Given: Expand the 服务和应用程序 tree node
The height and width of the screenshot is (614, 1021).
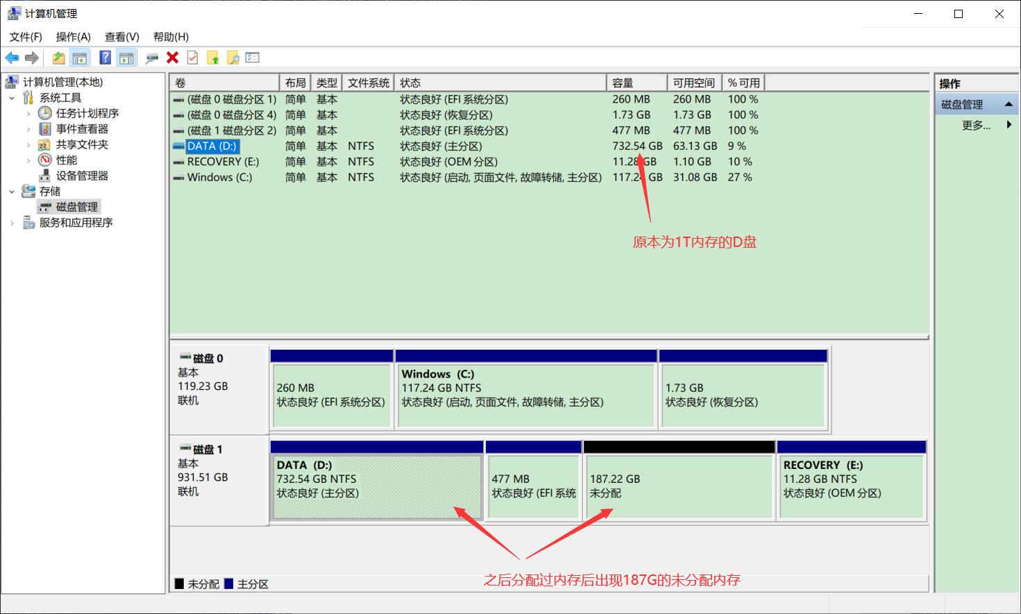Looking at the screenshot, I should pos(12,223).
